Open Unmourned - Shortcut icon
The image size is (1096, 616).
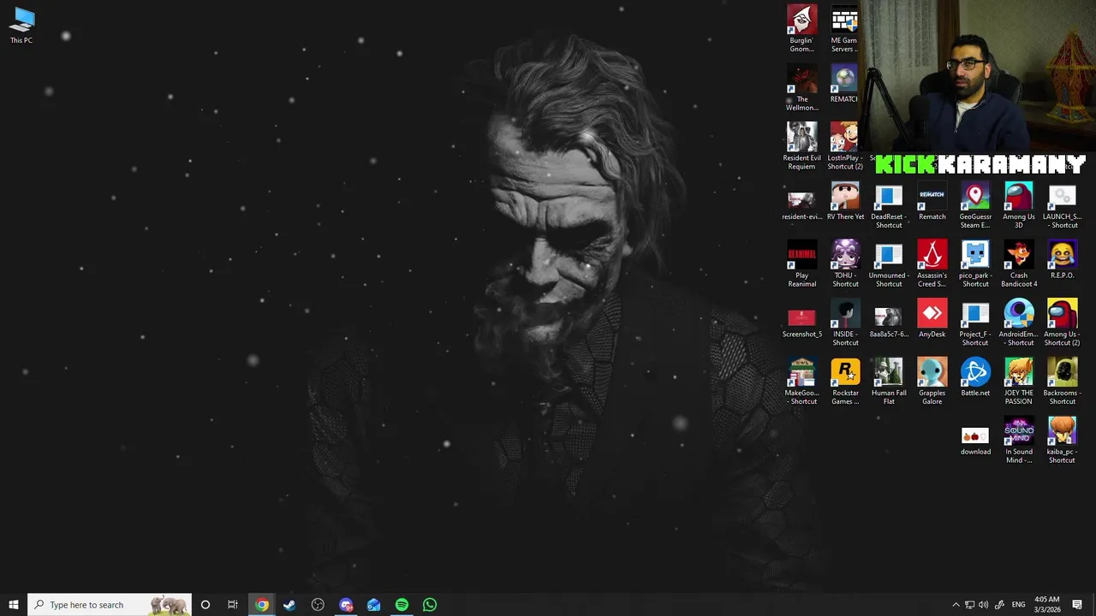[889, 264]
